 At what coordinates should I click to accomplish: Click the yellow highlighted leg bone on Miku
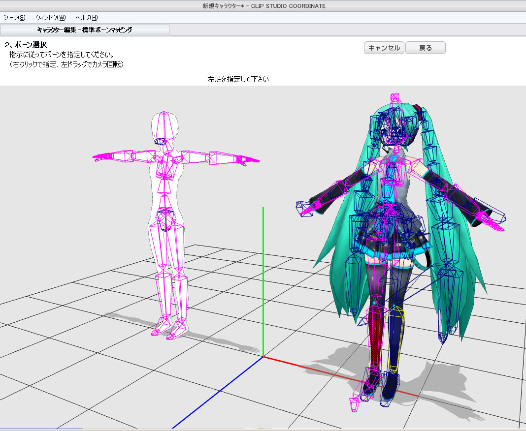click(x=395, y=339)
